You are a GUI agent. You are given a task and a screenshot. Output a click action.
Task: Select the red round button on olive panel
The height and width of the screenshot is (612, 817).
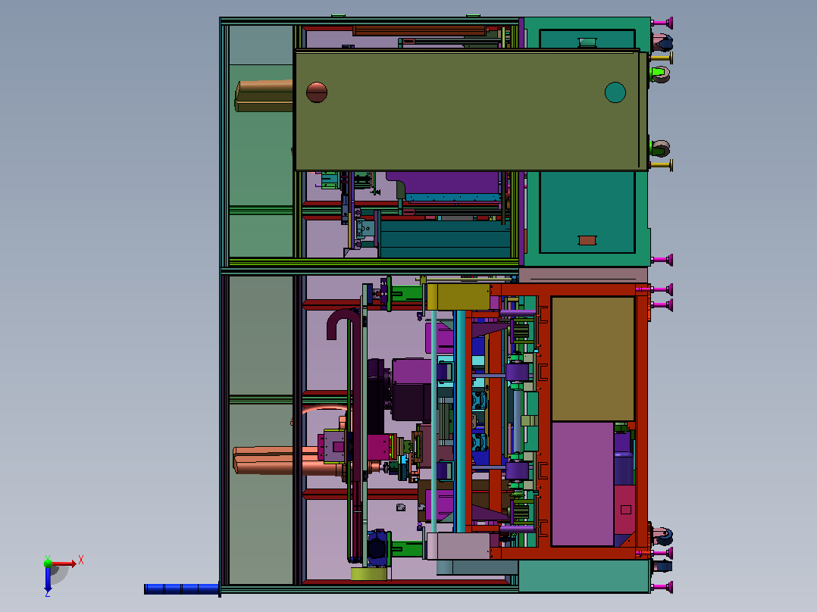317,92
